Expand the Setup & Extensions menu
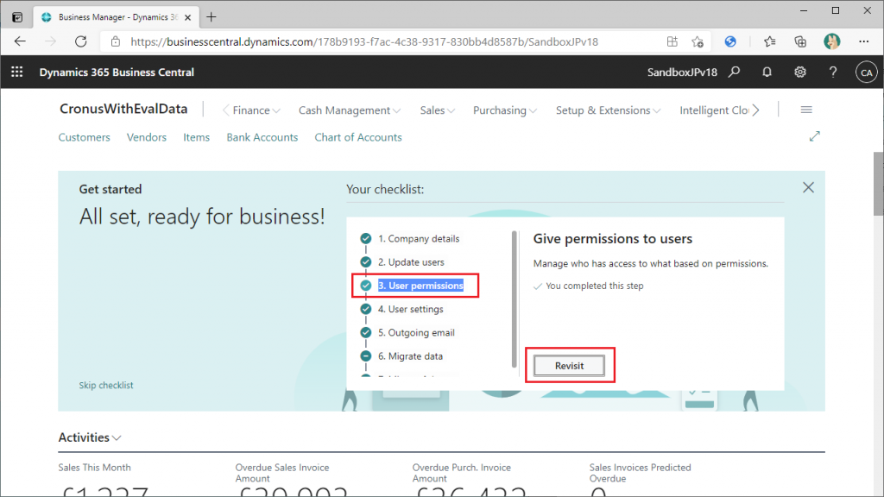Screen dimensions: 884x497 coord(608,110)
